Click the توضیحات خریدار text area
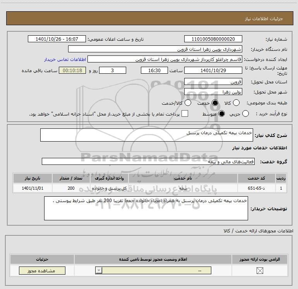 (x=146, y=208)
